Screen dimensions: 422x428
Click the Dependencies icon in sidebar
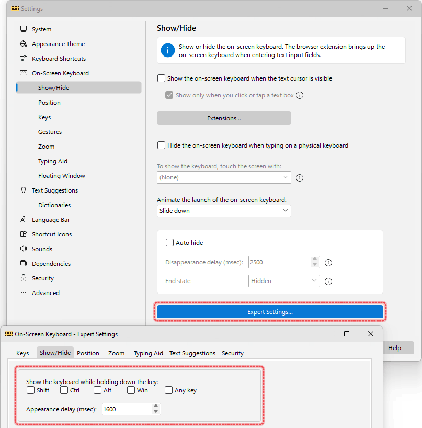(x=24, y=263)
